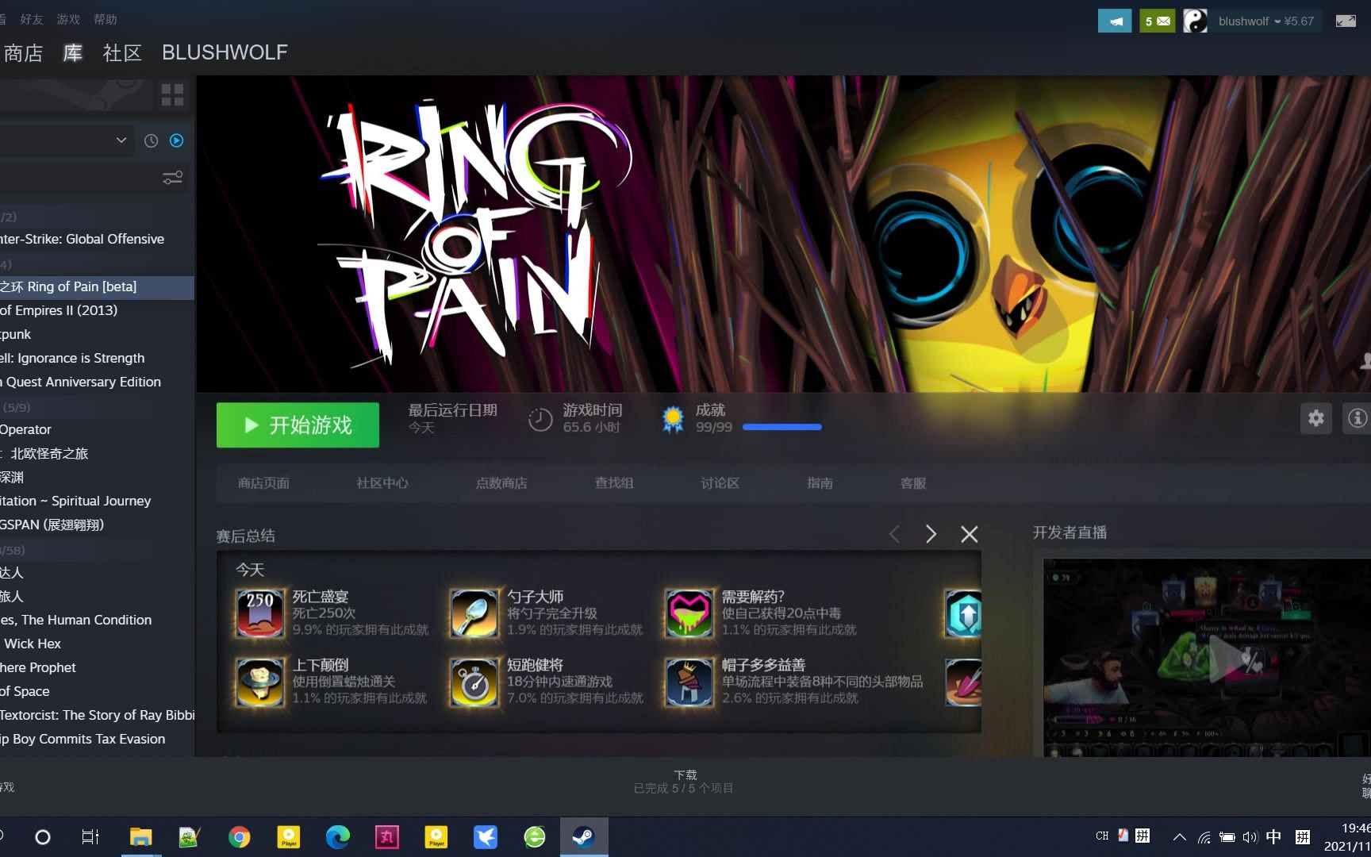Image resolution: width=1371 pixels, height=857 pixels.
Task: Open the 查找组 link
Action: (x=614, y=483)
